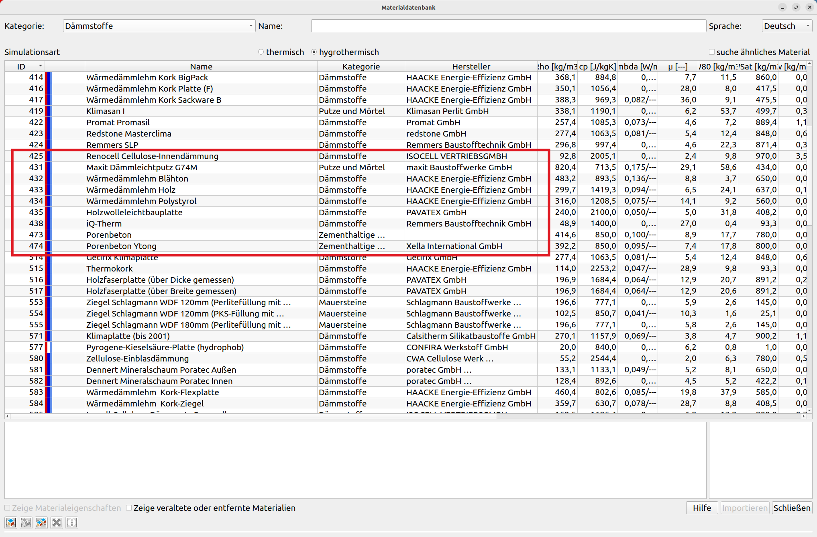Screen dimensions: 817x537
Task: Click 'Xella International GmbH' manufacturer cell
Action: point(471,246)
